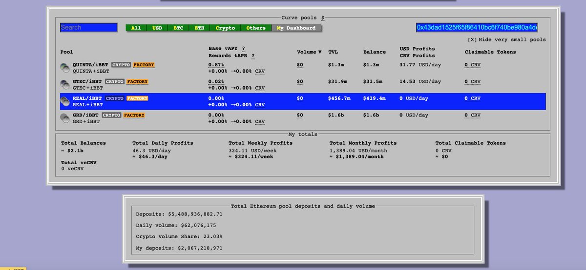This screenshot has width=586, height=270.
Task: Click the FACTORY badge on QUINTA/iBBT row
Action: point(144,65)
